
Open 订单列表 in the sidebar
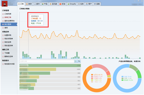click(8, 14)
